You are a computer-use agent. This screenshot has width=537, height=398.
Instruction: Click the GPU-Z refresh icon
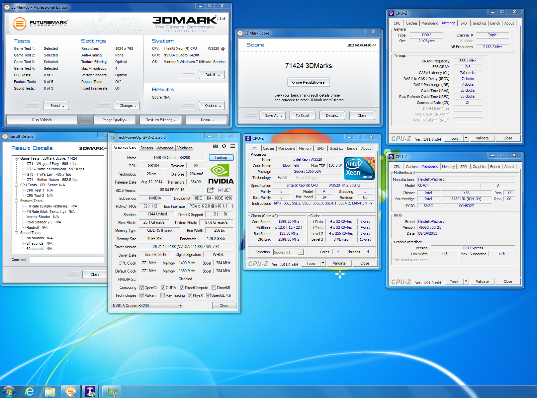[x=224, y=146]
